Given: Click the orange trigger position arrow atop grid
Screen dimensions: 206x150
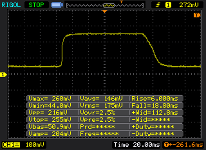Looking at the screenshot, I should (x=105, y=12).
